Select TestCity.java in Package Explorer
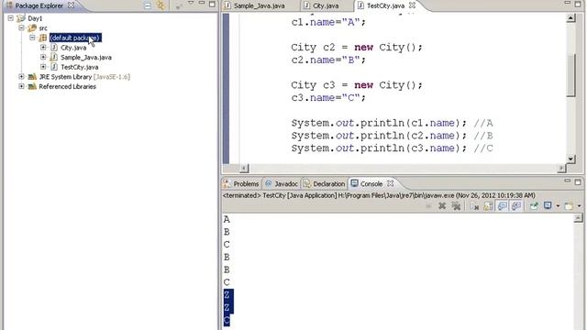Screen dimensions: 587x330 80,67
